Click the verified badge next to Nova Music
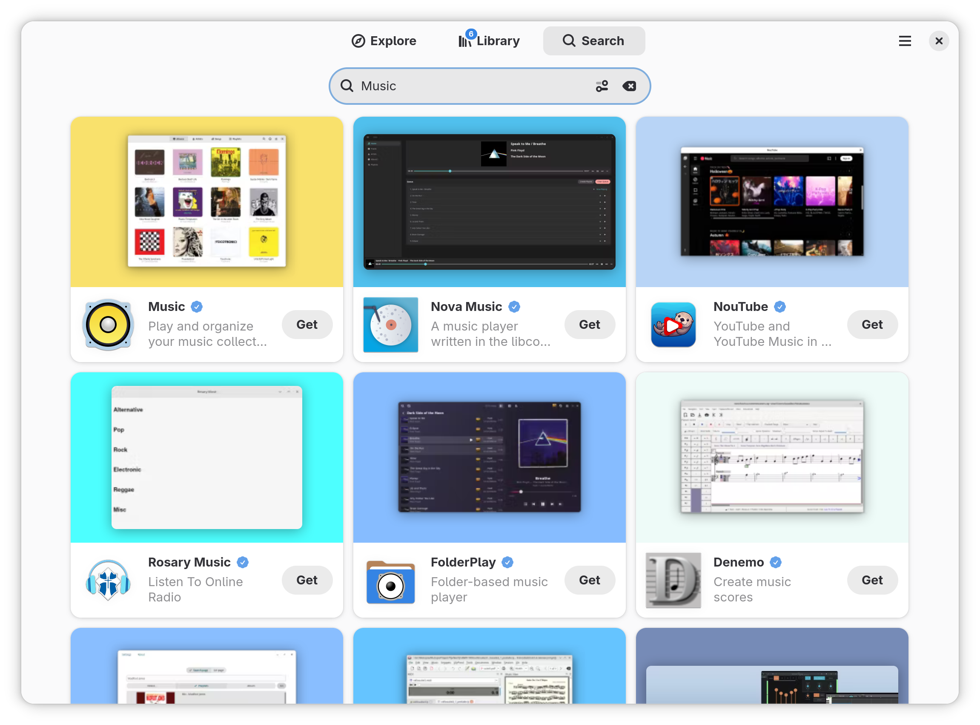The width and height of the screenshot is (980, 725). [514, 307]
